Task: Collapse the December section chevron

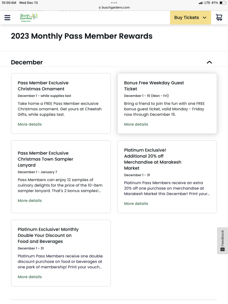Action: [209, 62]
